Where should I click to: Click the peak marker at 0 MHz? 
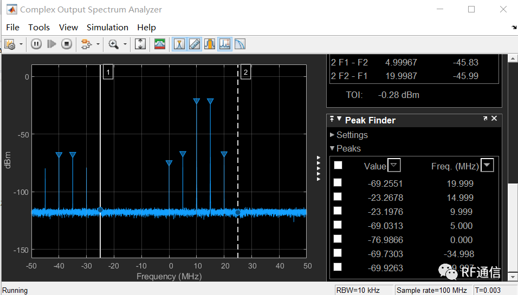pyautogui.click(x=169, y=163)
